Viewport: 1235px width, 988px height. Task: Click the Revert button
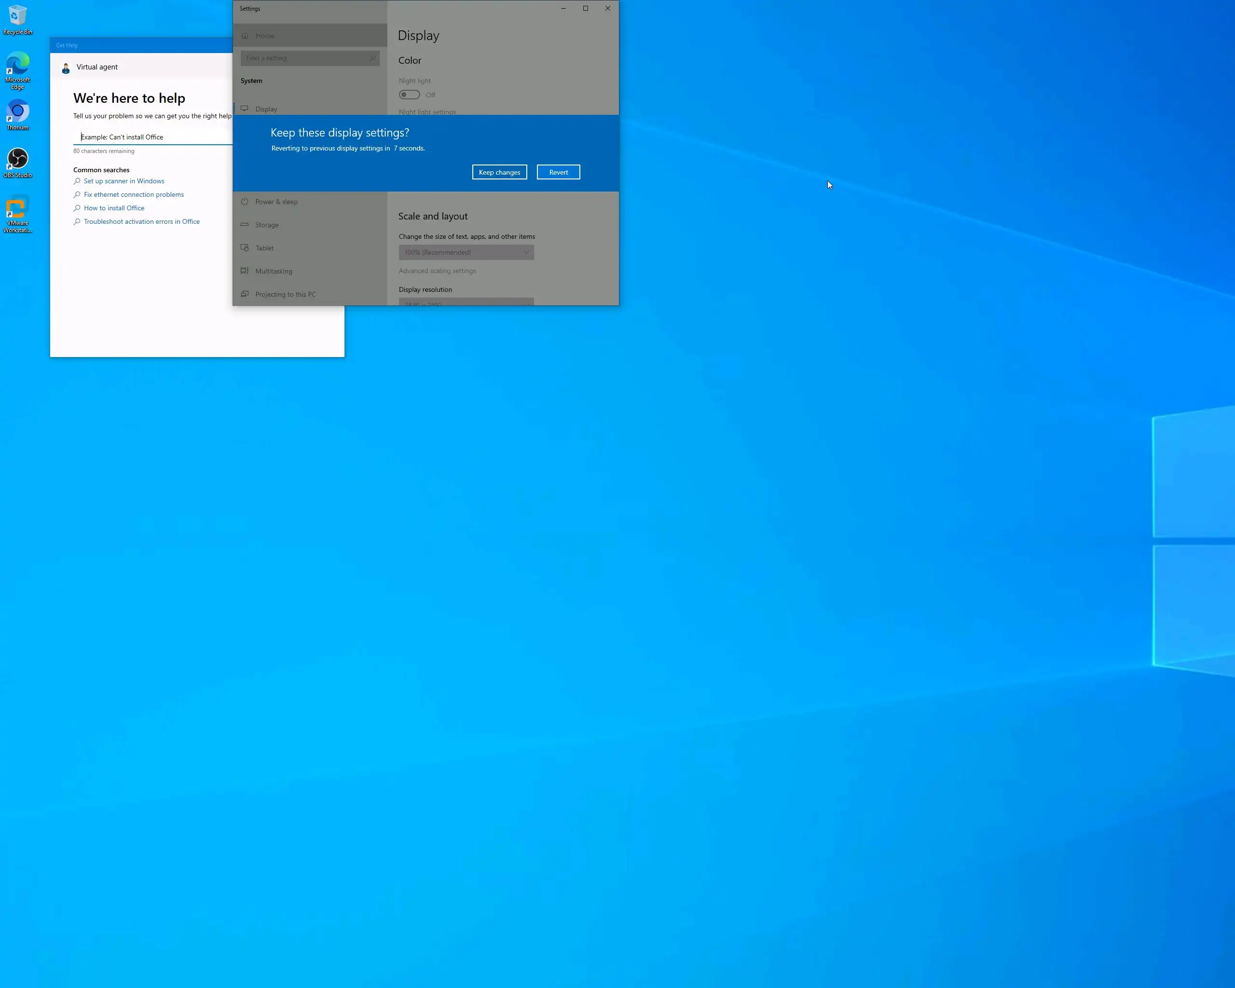558,172
